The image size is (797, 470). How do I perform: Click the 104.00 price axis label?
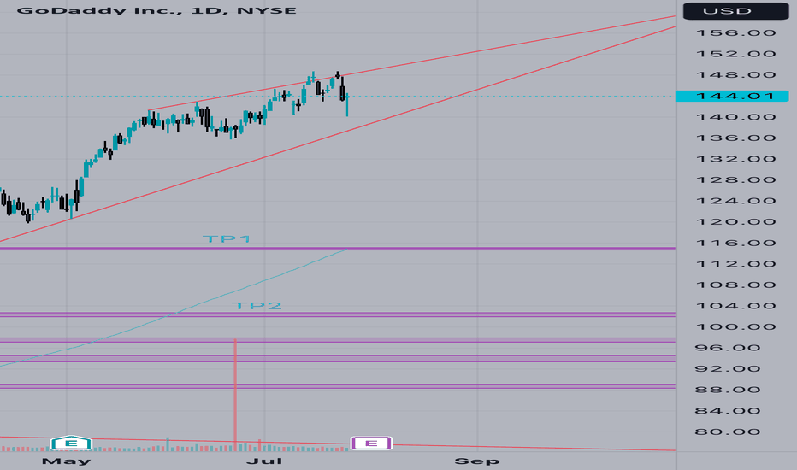tap(735, 306)
